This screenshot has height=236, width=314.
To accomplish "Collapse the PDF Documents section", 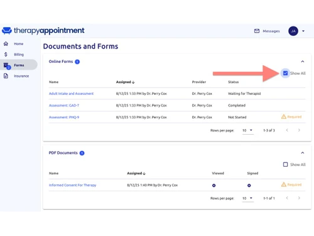I will 303,153.
